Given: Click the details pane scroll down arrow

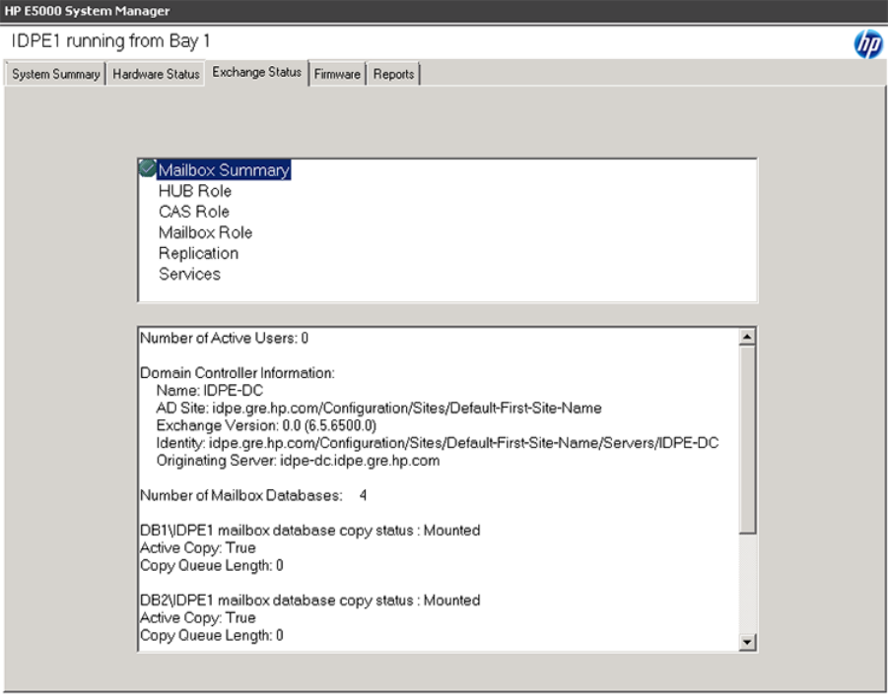Looking at the screenshot, I should tap(747, 642).
